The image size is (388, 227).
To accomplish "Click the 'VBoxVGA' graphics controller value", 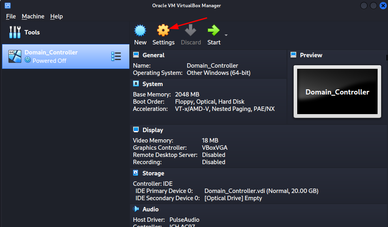I will tap(214, 148).
